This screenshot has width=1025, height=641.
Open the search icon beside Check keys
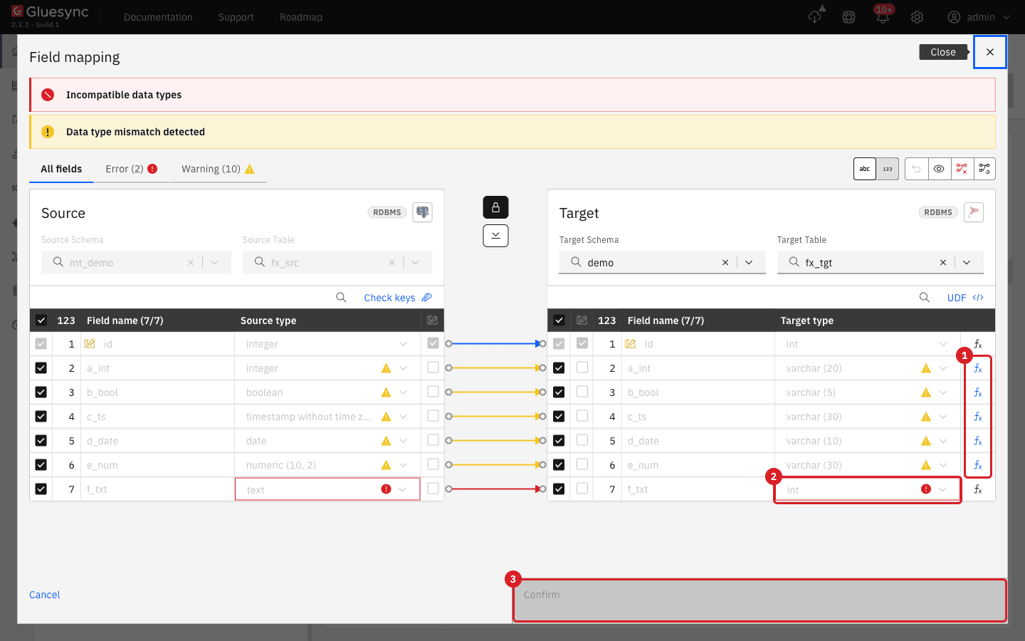point(342,298)
